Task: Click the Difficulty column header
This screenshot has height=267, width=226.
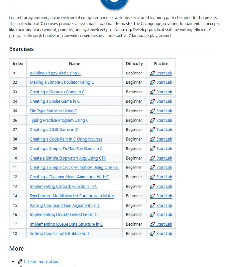Action: pyautogui.click(x=135, y=63)
